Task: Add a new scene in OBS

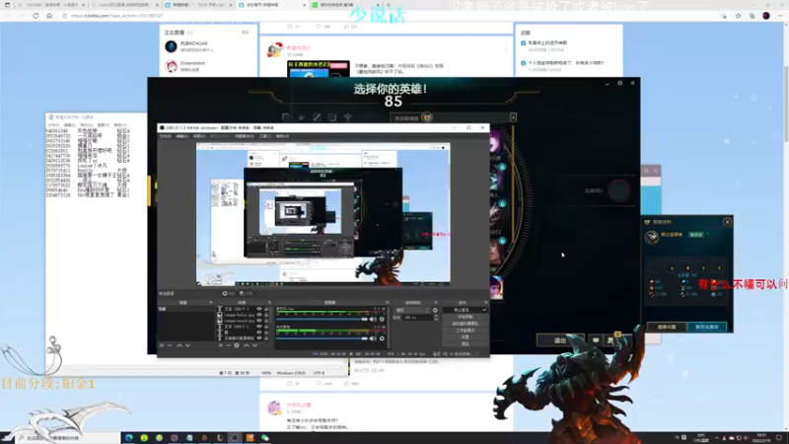Action: [x=162, y=345]
